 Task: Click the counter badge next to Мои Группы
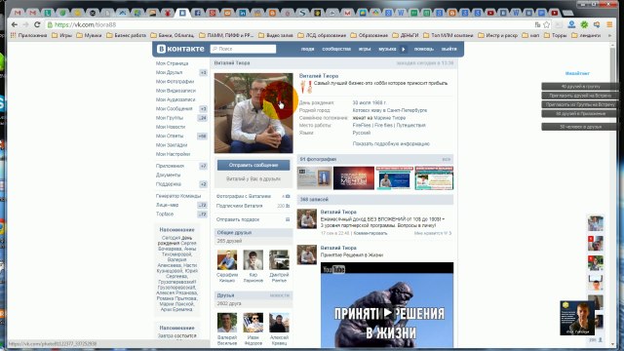(203, 118)
